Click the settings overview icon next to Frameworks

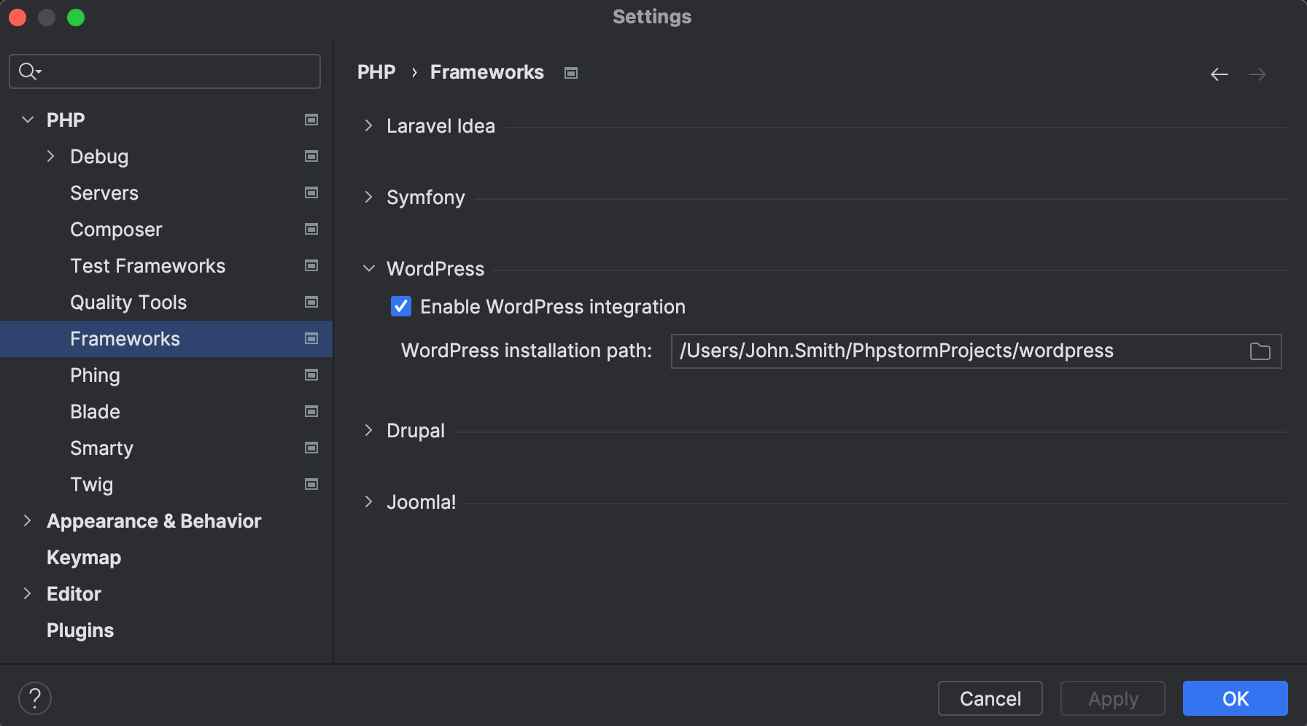point(311,338)
